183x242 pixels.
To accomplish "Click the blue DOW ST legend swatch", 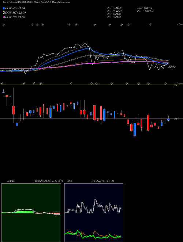I will click(4, 8).
